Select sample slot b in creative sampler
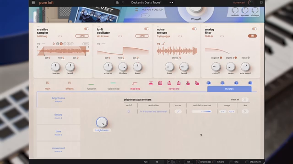This screenshot has width=293, height=164. coord(61,44)
